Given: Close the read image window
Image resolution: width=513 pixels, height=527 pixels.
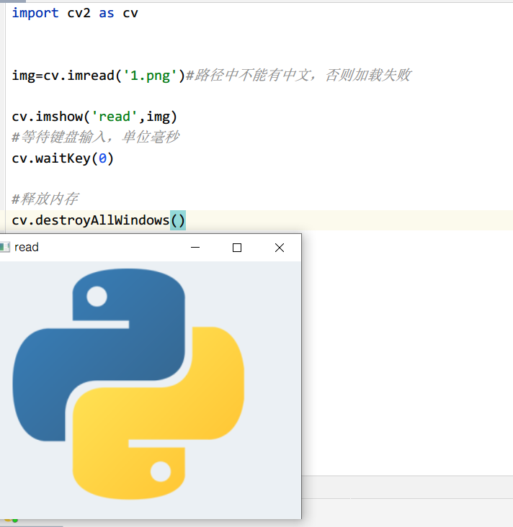Looking at the screenshot, I should click(280, 248).
